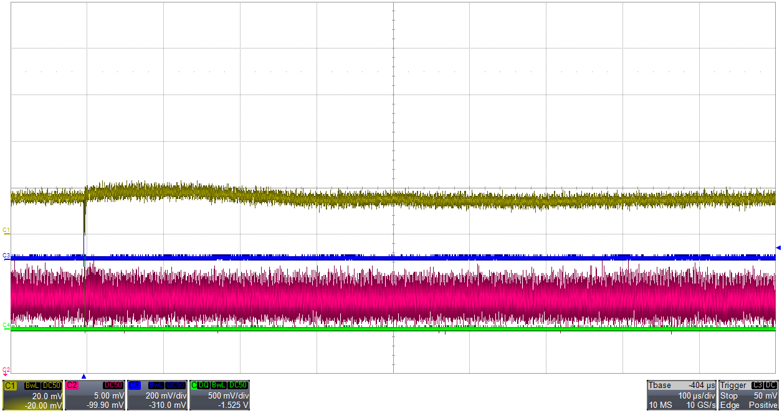The width and height of the screenshot is (782, 411).
Task: Select the blue C3 ground level marker
Action: tap(6, 256)
